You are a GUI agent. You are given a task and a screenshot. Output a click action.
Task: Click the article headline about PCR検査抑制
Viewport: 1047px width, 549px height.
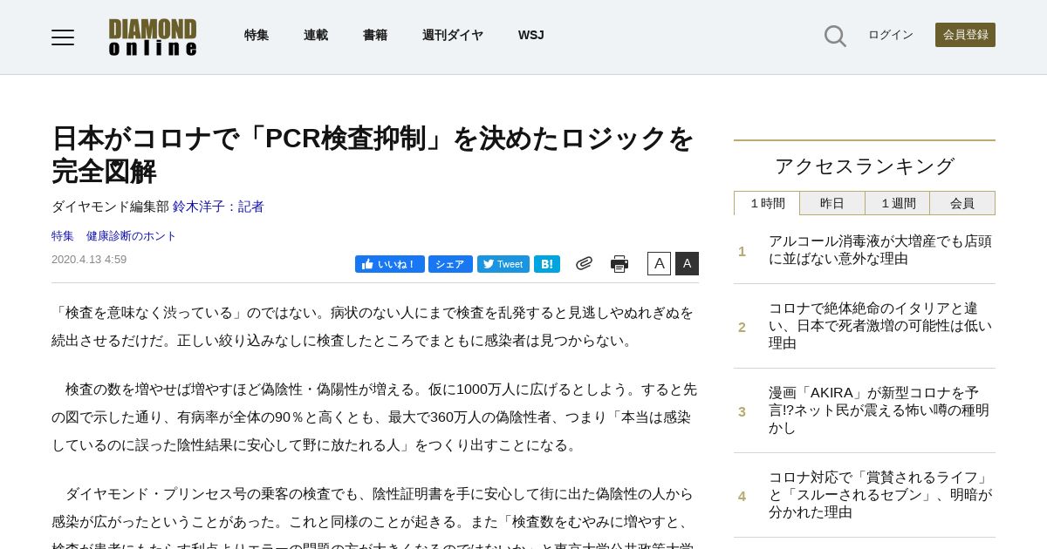pyautogui.click(x=373, y=154)
